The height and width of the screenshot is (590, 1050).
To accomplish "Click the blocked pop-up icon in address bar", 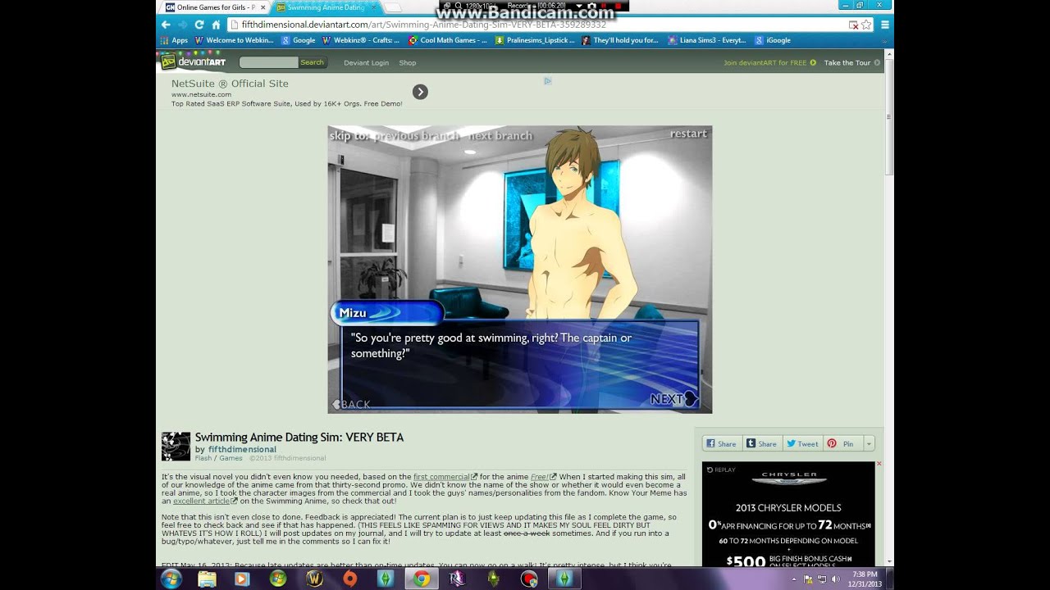I will 853,25.
